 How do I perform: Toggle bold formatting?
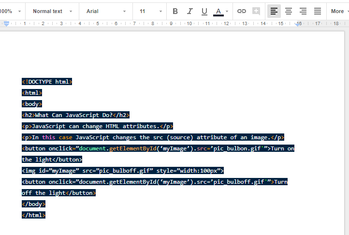pyautogui.click(x=175, y=11)
